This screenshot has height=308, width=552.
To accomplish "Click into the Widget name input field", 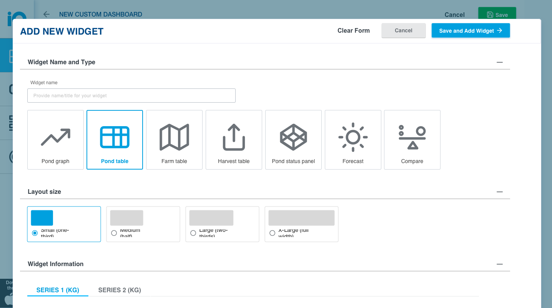I will 131,96.
